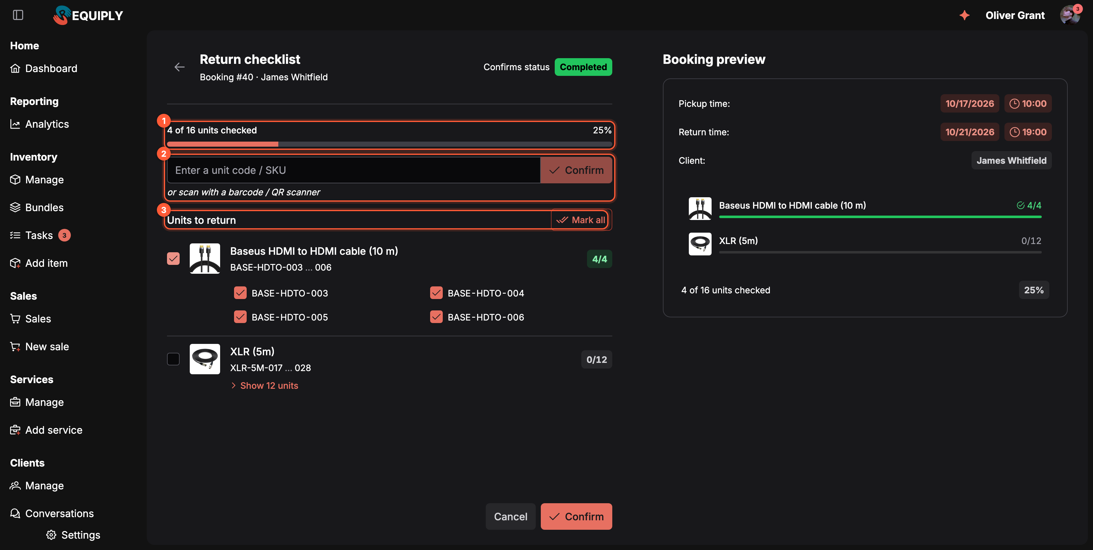
Task: Click the Mark all button
Action: 581,220
